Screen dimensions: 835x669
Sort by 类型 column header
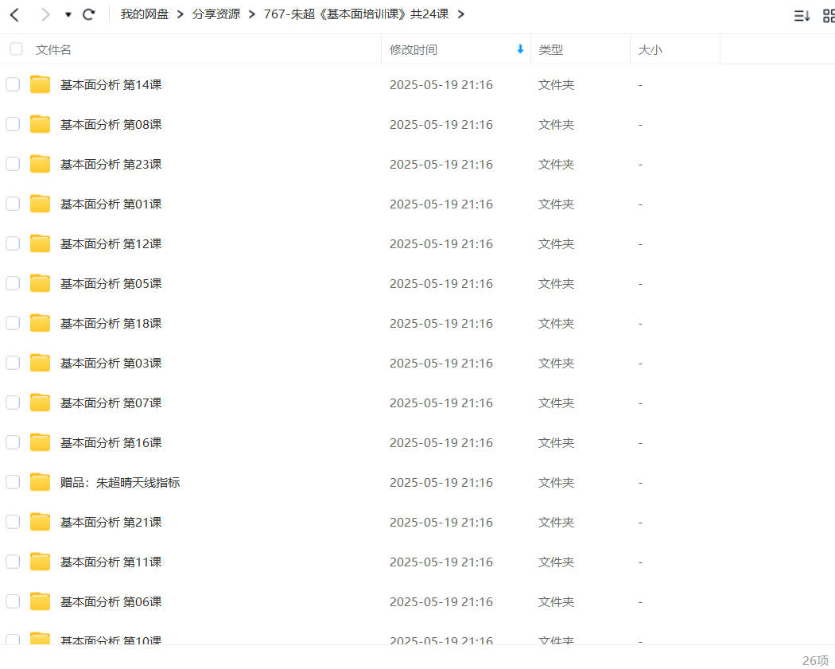pyautogui.click(x=550, y=49)
